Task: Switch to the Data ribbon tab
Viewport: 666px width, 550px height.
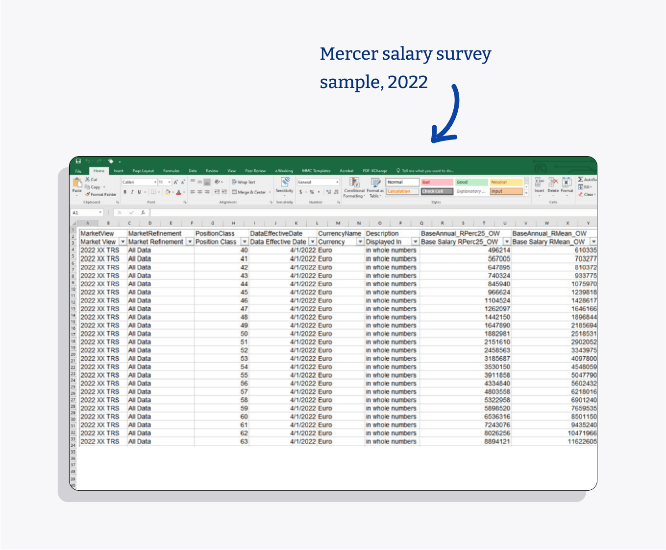Action: pyautogui.click(x=193, y=171)
